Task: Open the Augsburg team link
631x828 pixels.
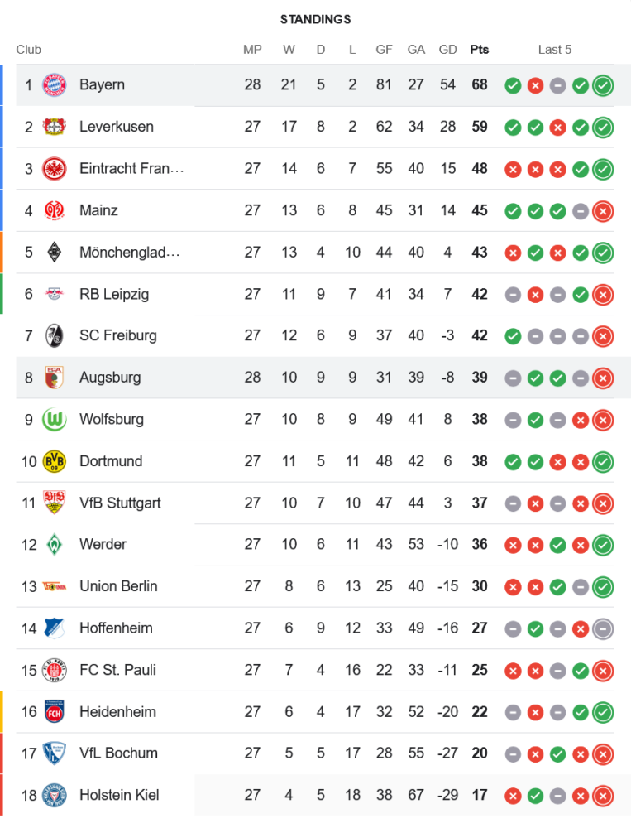Action: point(110,378)
